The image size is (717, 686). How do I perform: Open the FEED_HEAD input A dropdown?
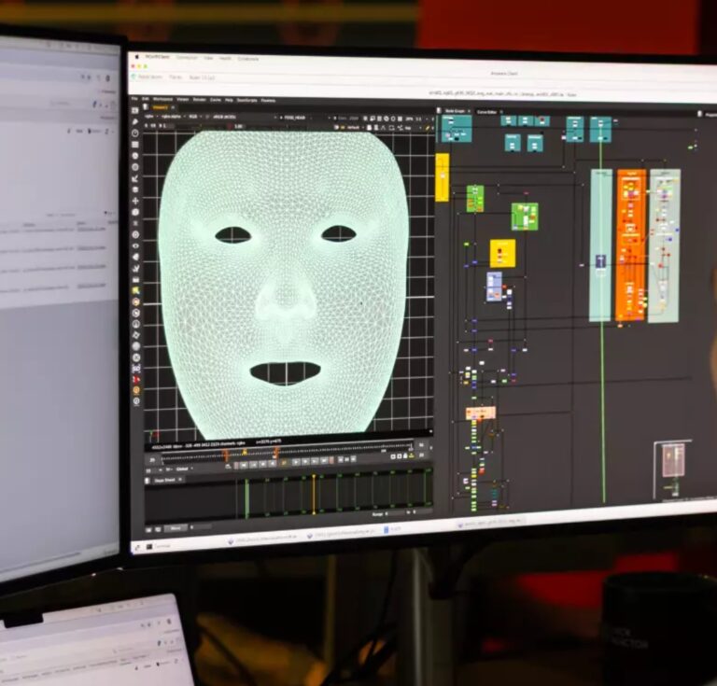pos(296,118)
